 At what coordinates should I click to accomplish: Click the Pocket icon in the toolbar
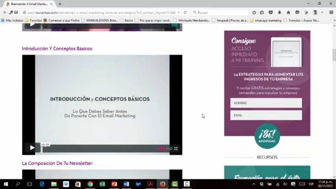click(x=270, y=13)
